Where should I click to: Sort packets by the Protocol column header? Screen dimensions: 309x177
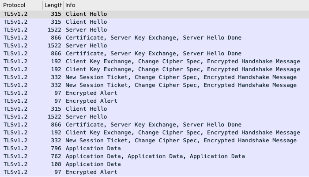click(22, 5)
